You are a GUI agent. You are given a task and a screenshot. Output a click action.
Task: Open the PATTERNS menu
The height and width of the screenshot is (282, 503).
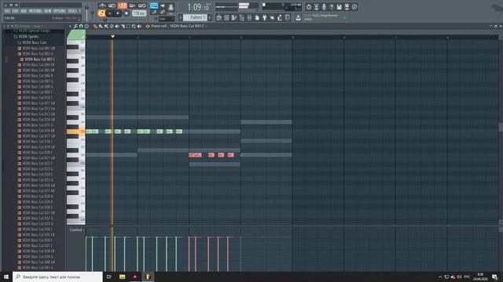35,11
